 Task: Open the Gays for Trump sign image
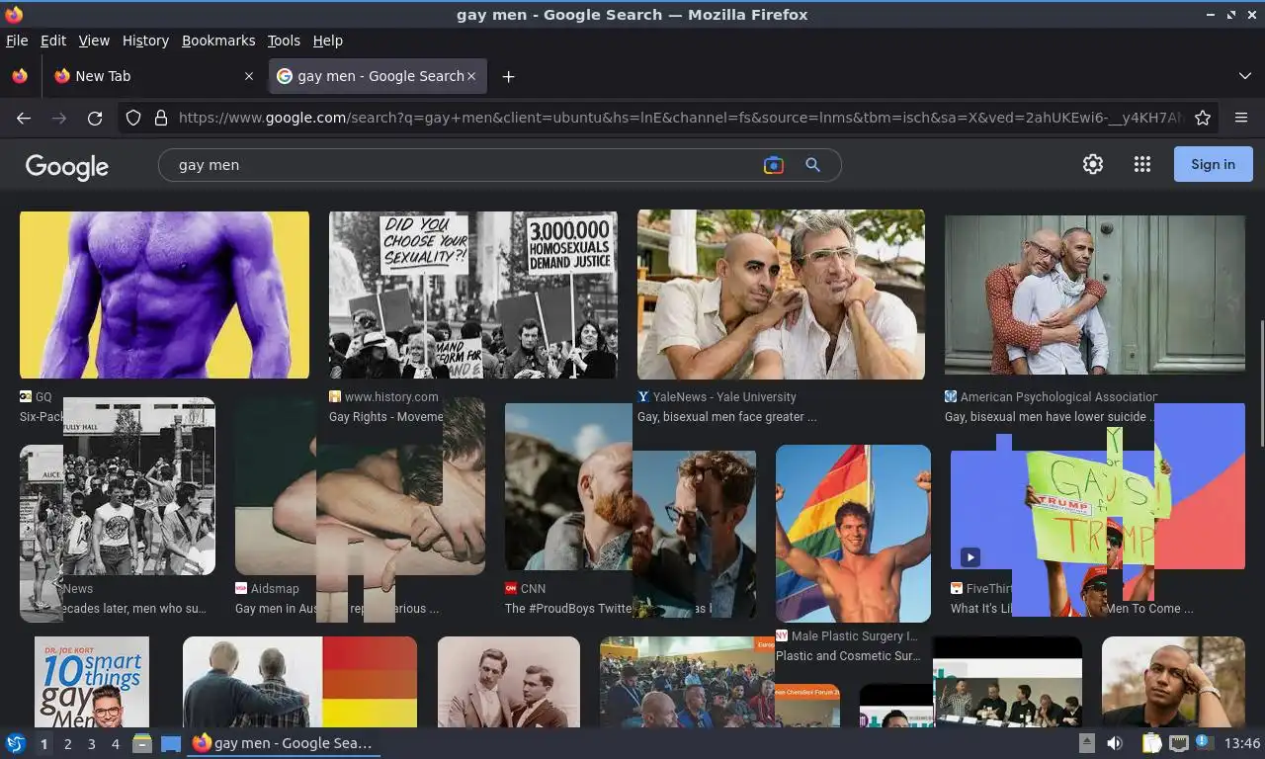1098,509
